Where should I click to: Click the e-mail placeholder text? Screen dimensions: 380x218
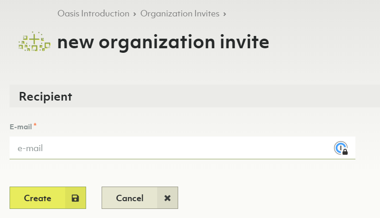[x=30, y=148]
